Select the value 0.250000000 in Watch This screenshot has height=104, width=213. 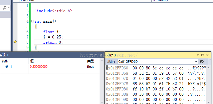[39, 67]
